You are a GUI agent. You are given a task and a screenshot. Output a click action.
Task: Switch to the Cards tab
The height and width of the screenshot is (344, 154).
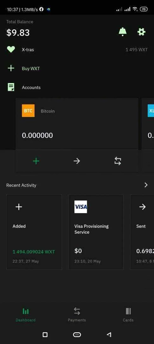click(128, 315)
